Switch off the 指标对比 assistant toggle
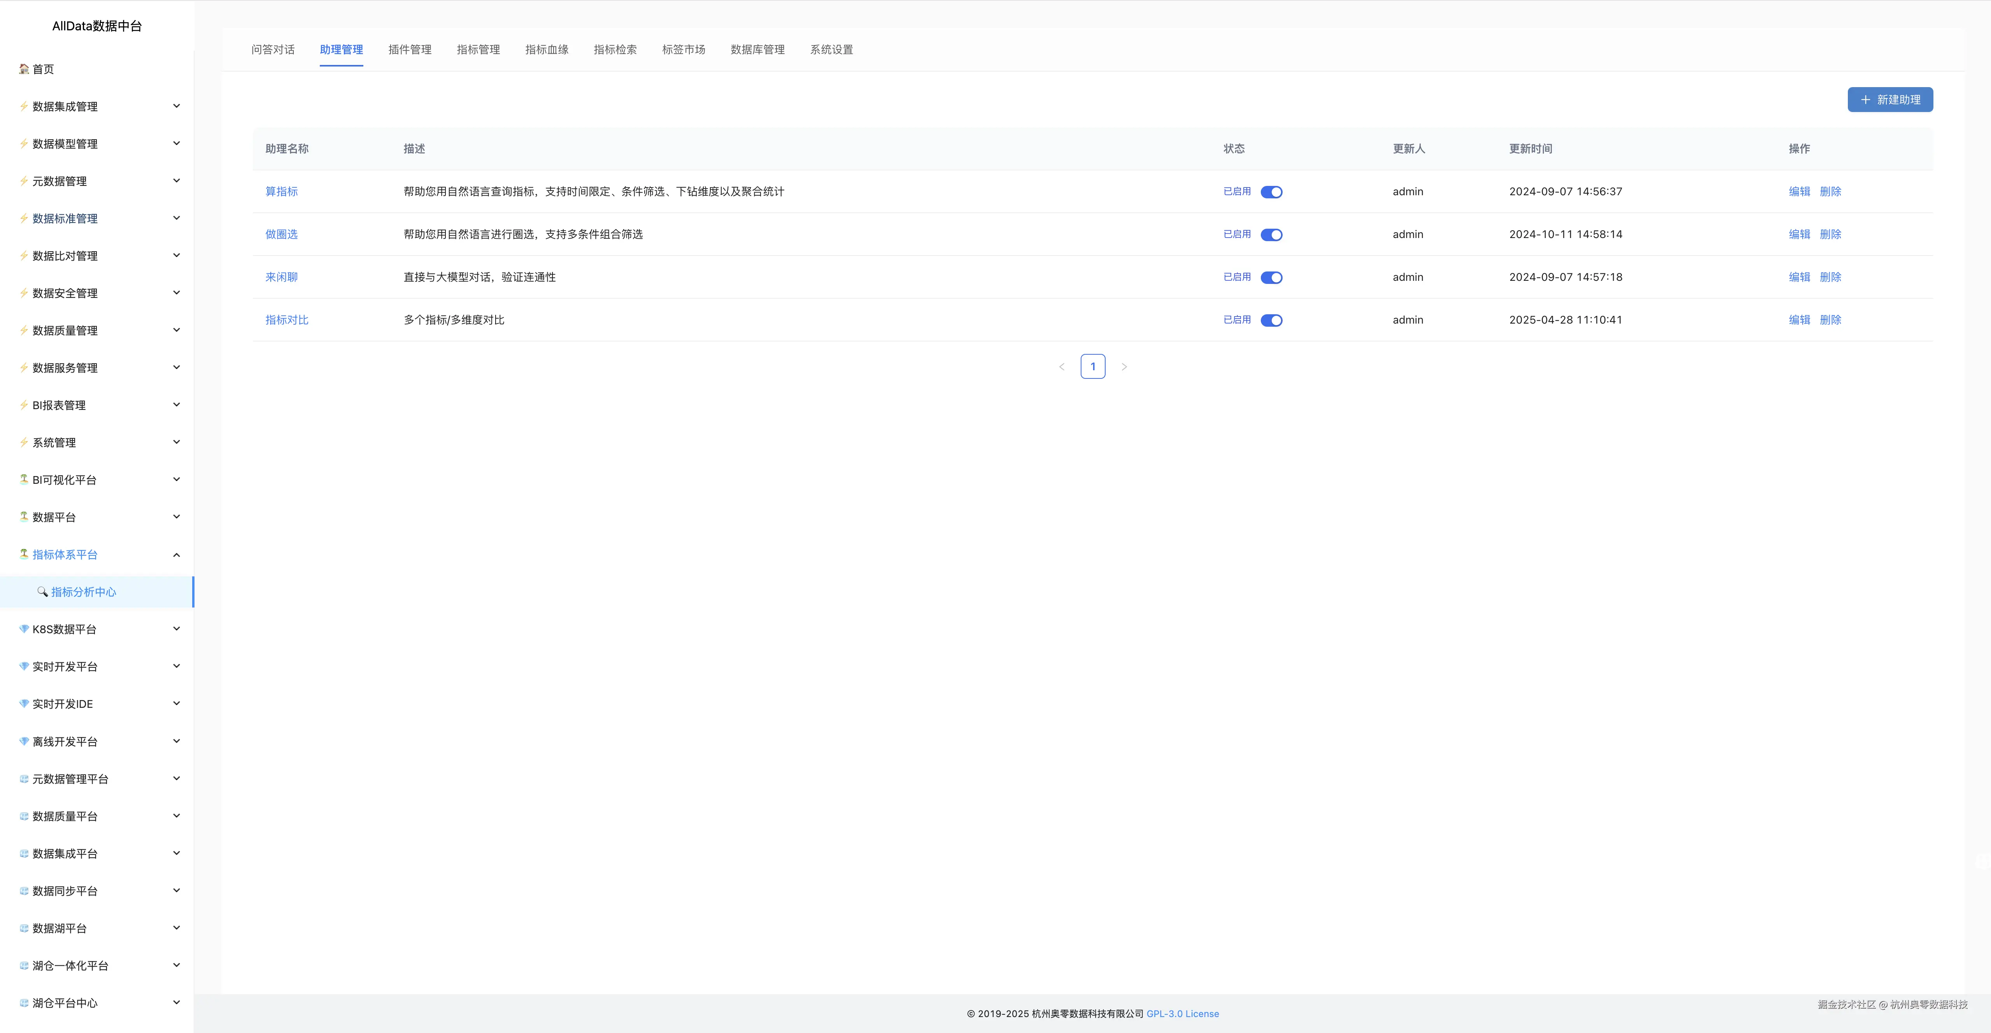1991x1033 pixels. (1271, 320)
